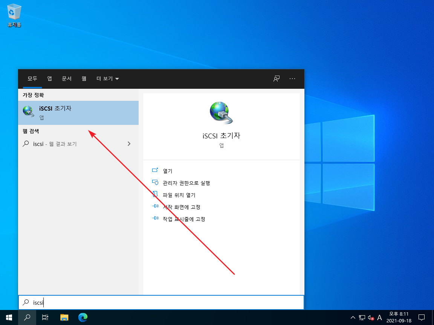Open the search options ellipsis menu
Image resolution: width=434 pixels, height=325 pixels.
[x=292, y=79]
